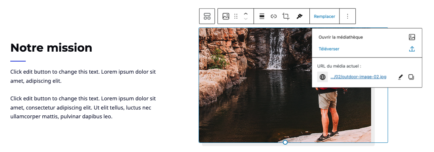Open the image alignment options
The width and height of the screenshot is (434, 152).
262,16
